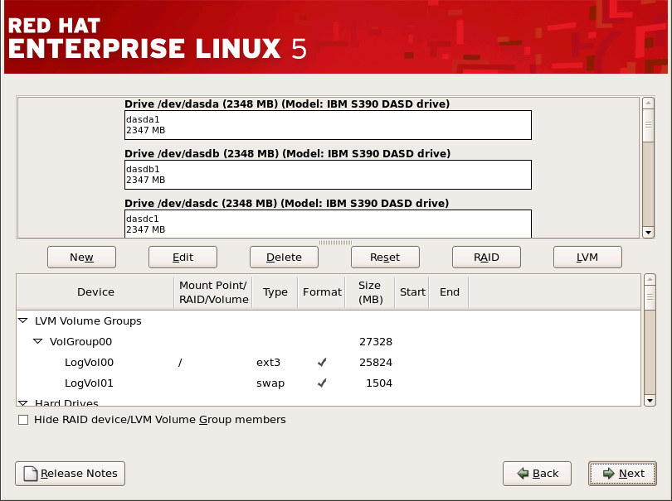The image size is (672, 501).
Task: Edit the selected partition
Action: click(x=183, y=257)
